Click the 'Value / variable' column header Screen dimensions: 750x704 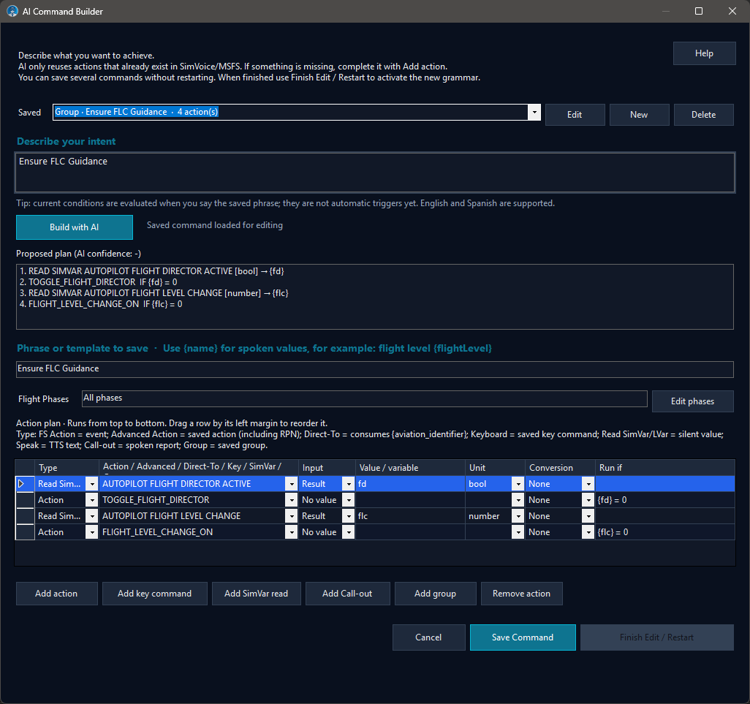click(x=410, y=468)
